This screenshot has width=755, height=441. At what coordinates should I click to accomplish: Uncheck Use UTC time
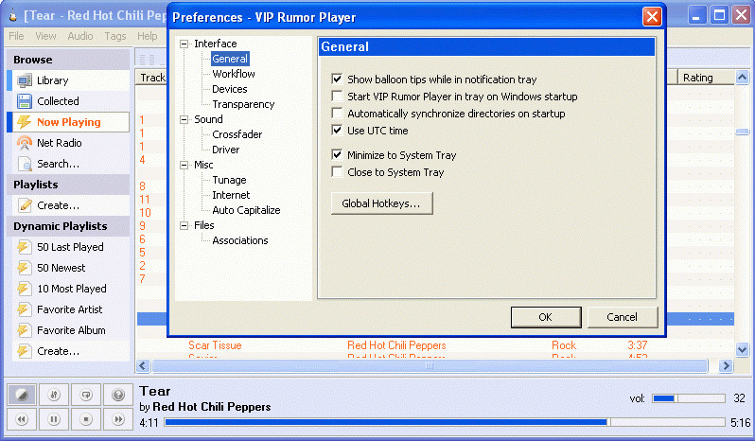pos(337,130)
